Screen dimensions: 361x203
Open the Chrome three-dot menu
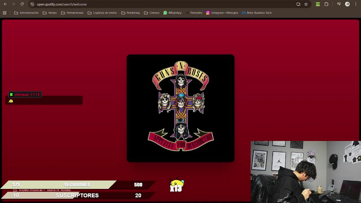tap(356, 4)
